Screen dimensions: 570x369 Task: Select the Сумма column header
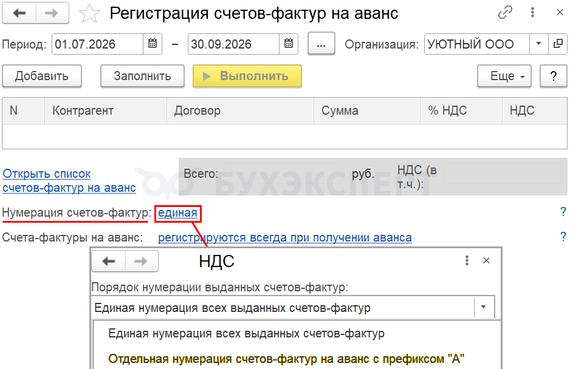tap(367, 111)
